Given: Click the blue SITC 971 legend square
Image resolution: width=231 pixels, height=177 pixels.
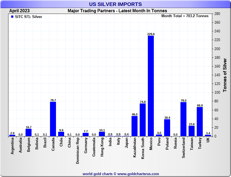Looking at the screenshot, I should pyautogui.click(x=12, y=17).
